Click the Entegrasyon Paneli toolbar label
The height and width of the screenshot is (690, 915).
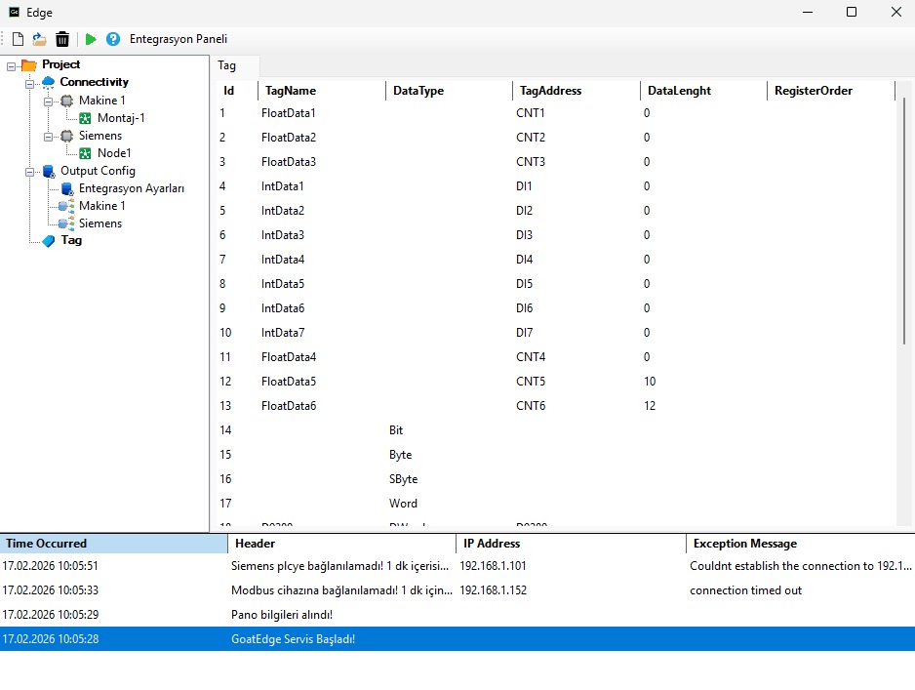click(178, 38)
